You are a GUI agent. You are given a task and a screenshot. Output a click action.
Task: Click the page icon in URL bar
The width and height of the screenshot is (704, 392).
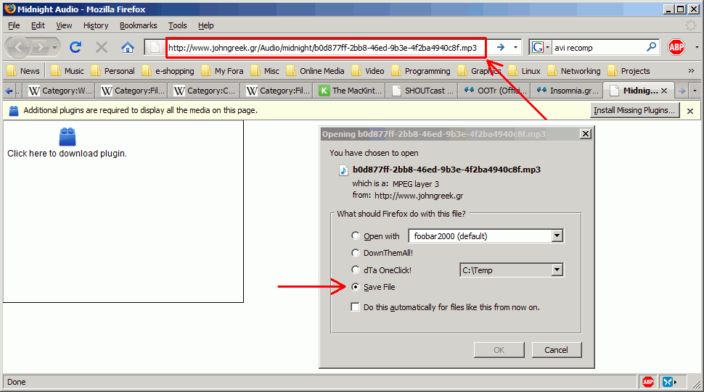click(x=155, y=48)
